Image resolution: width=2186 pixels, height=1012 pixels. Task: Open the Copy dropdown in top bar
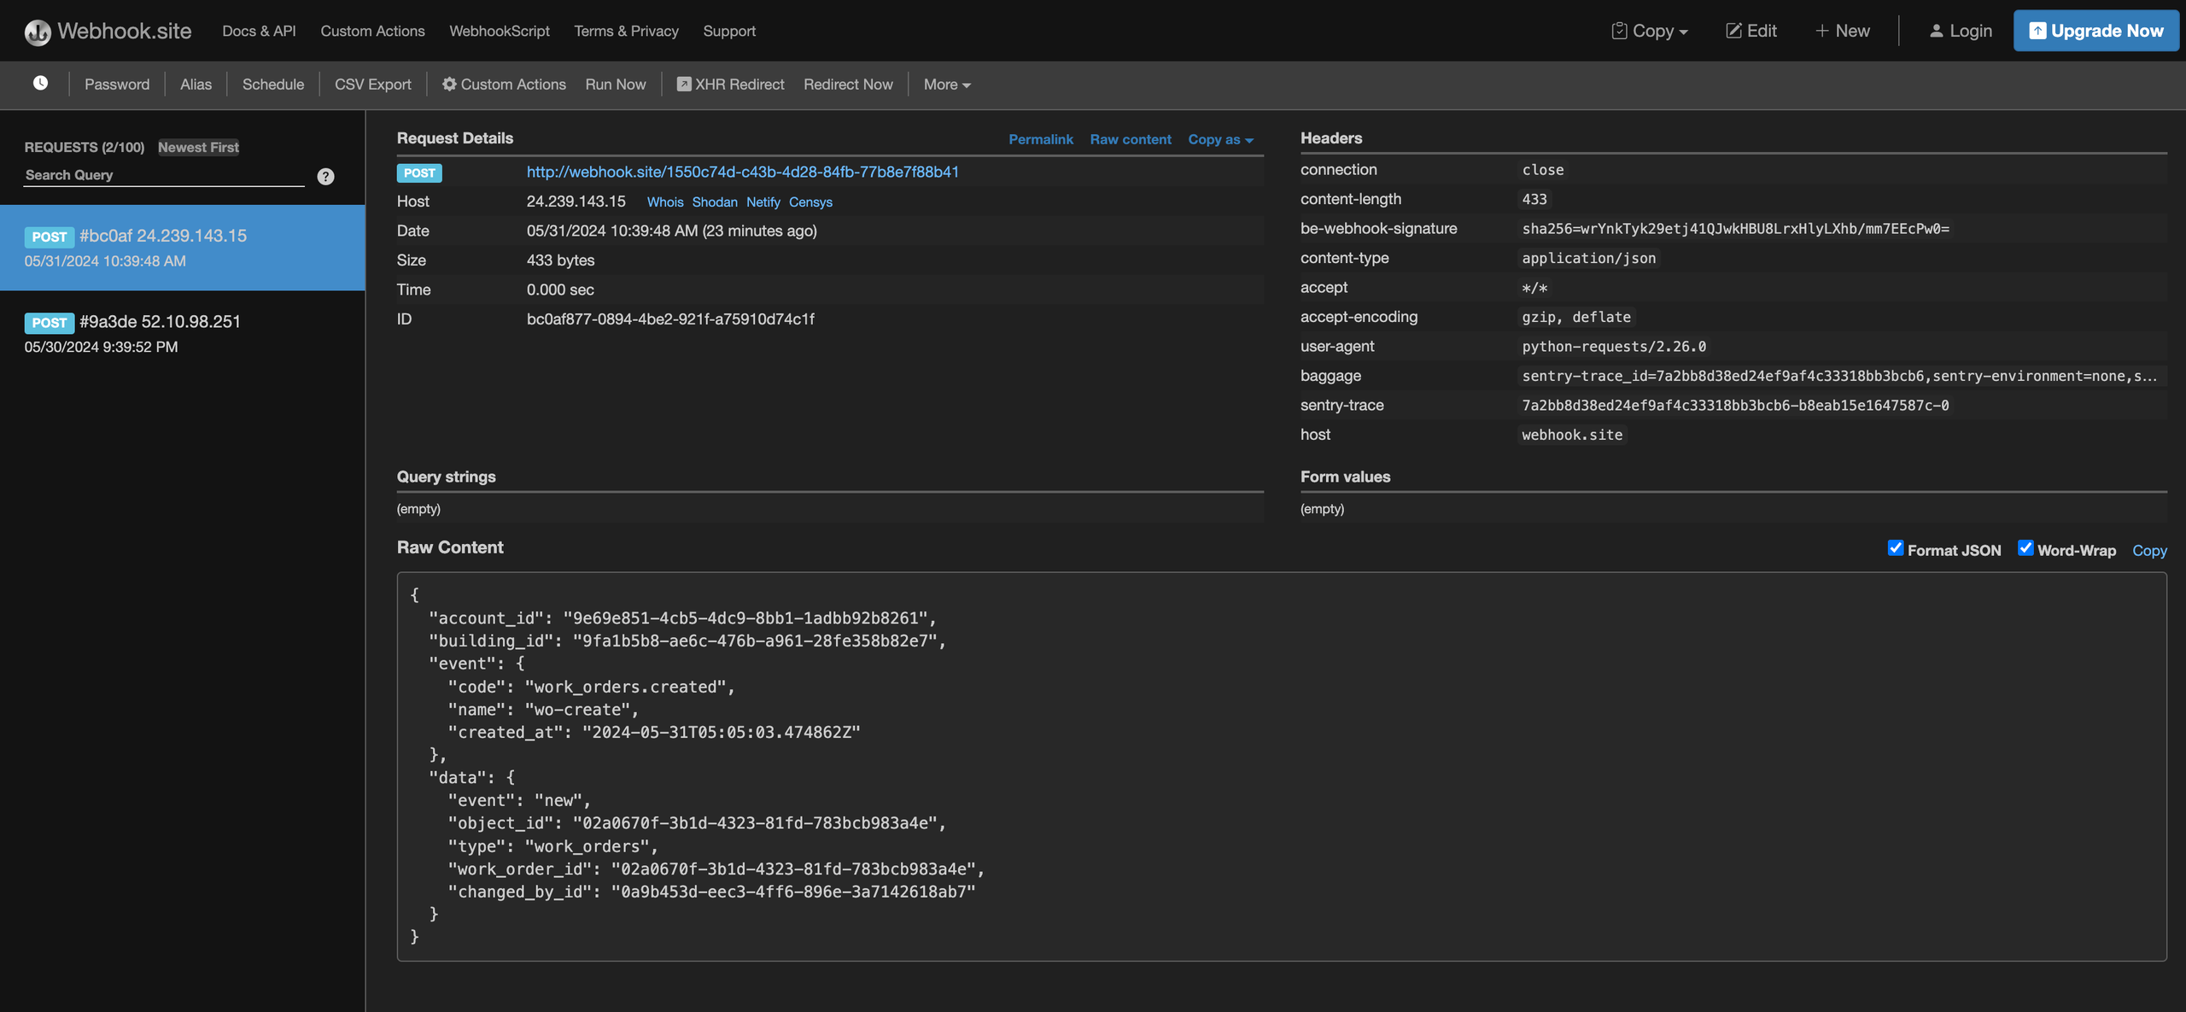click(1650, 31)
